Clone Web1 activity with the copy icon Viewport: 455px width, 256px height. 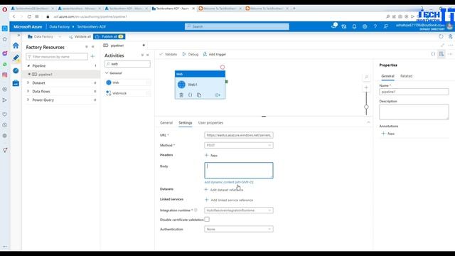pos(199,95)
